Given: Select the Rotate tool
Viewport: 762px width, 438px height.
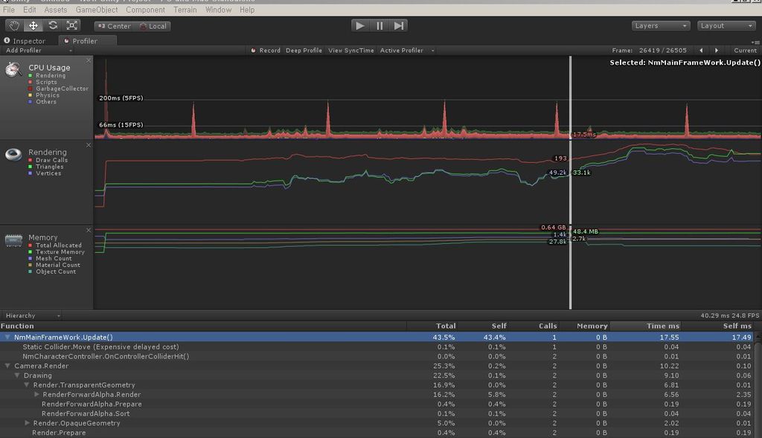Looking at the screenshot, I should (x=53, y=26).
